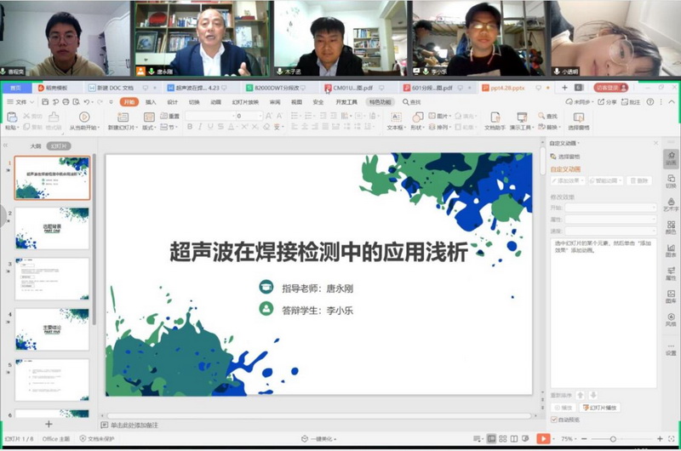Open 艺术字 panel in right sidebar
This screenshot has height=451, width=681.
671,204
